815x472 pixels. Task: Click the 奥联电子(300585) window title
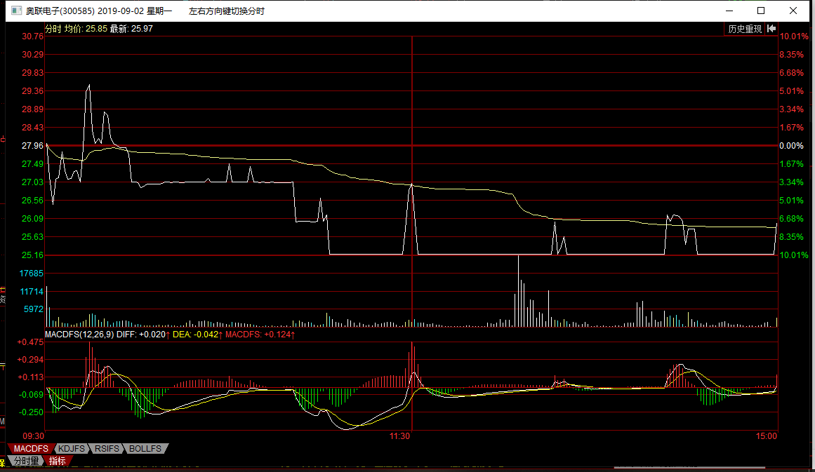(60, 11)
